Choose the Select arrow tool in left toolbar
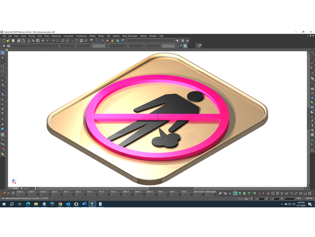This screenshot has width=315, height=237. click(x=3, y=53)
